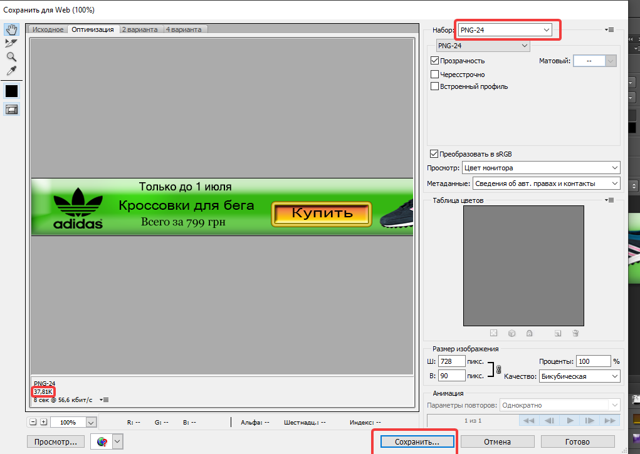The width and height of the screenshot is (640, 454).
Task: Switch to the Исходное tab
Action: point(48,29)
